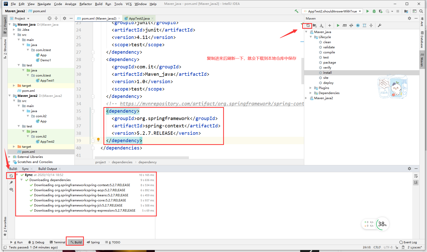Hide the Maven tool window

[x=416, y=18]
